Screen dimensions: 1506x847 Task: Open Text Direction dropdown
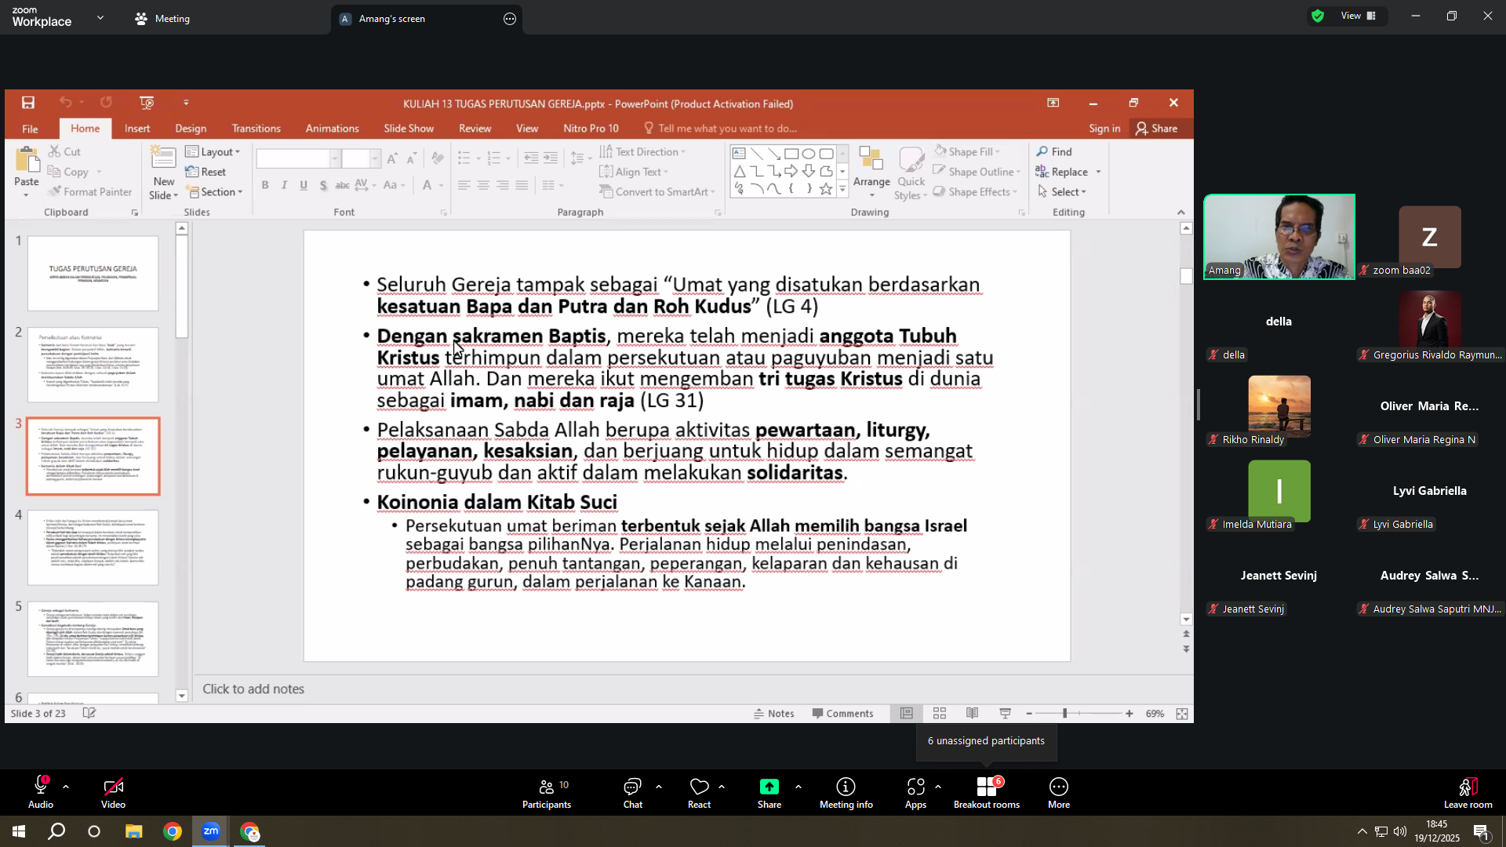tap(642, 152)
